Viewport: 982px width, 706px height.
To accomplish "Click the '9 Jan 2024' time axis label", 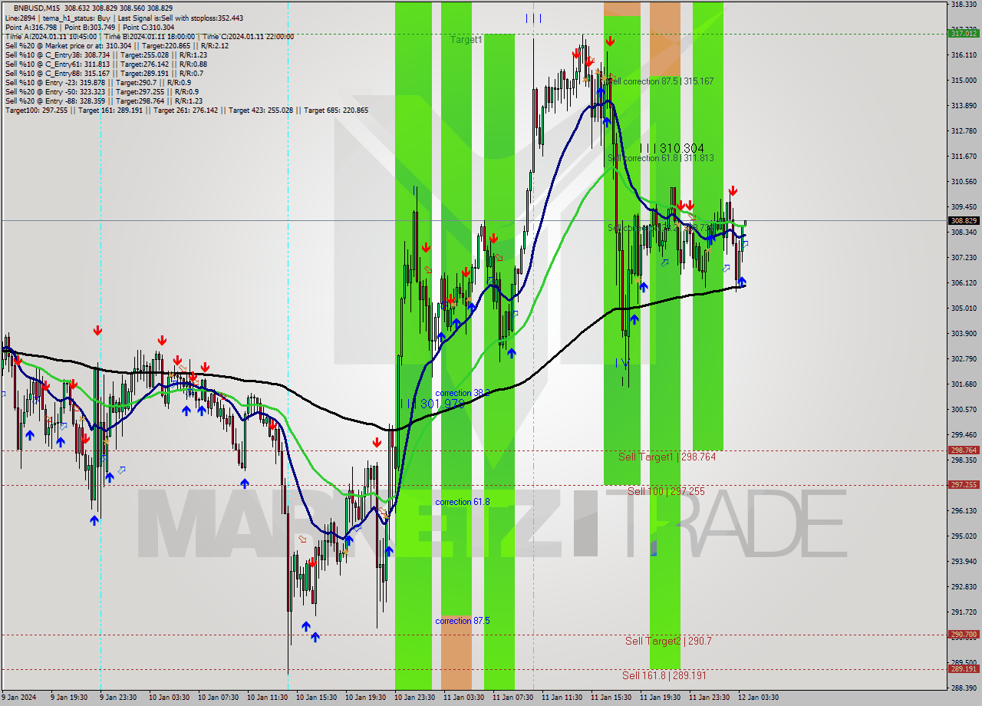I will pyautogui.click(x=18, y=698).
